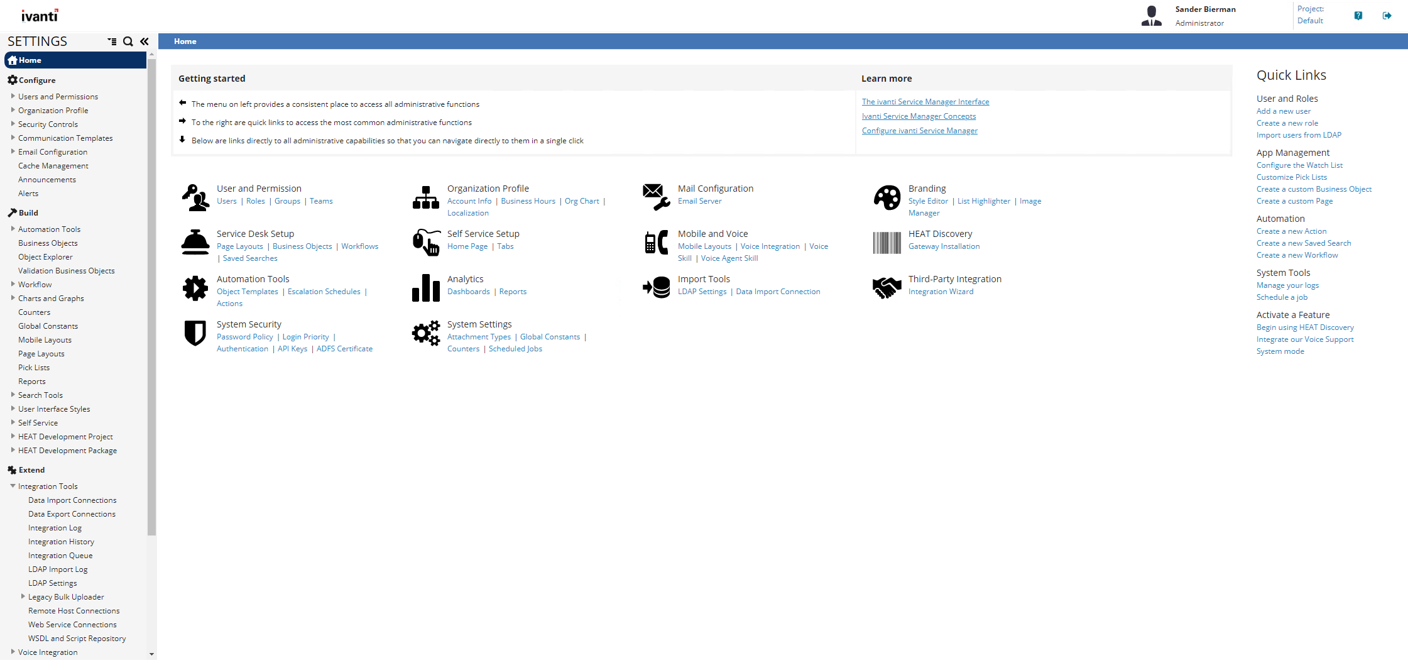Click the Analytics bar chart icon
Image resolution: width=1408 pixels, height=670 pixels.
pos(426,288)
